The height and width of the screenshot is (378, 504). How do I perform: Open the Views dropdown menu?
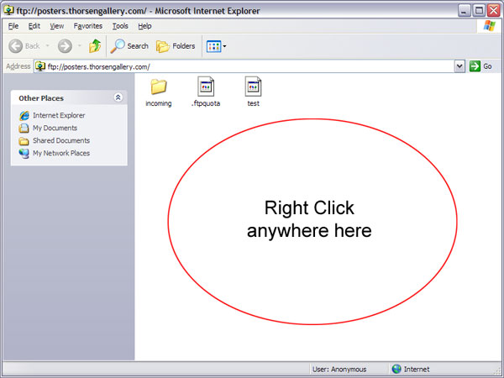tap(216, 46)
